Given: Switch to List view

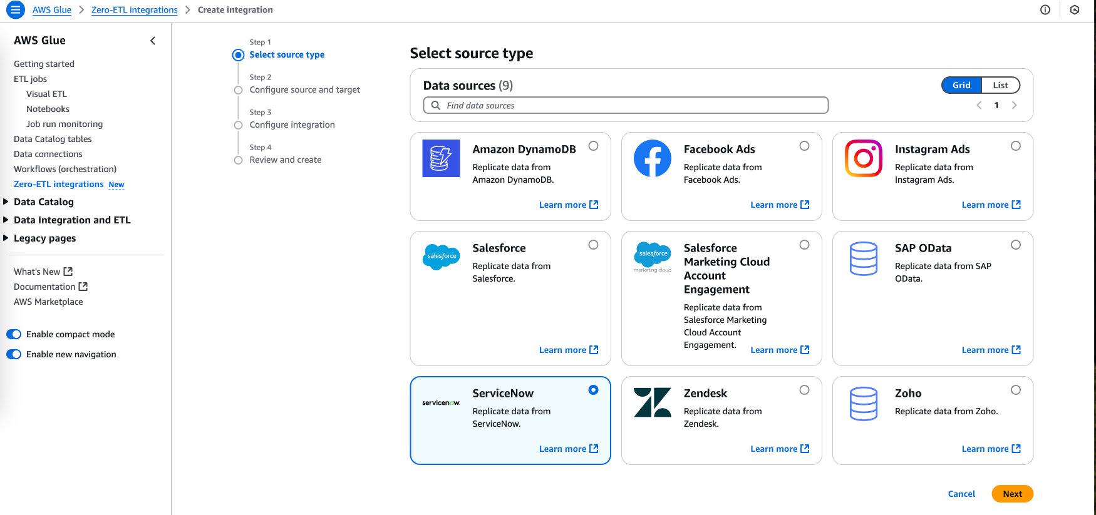Looking at the screenshot, I should pos(1000,85).
